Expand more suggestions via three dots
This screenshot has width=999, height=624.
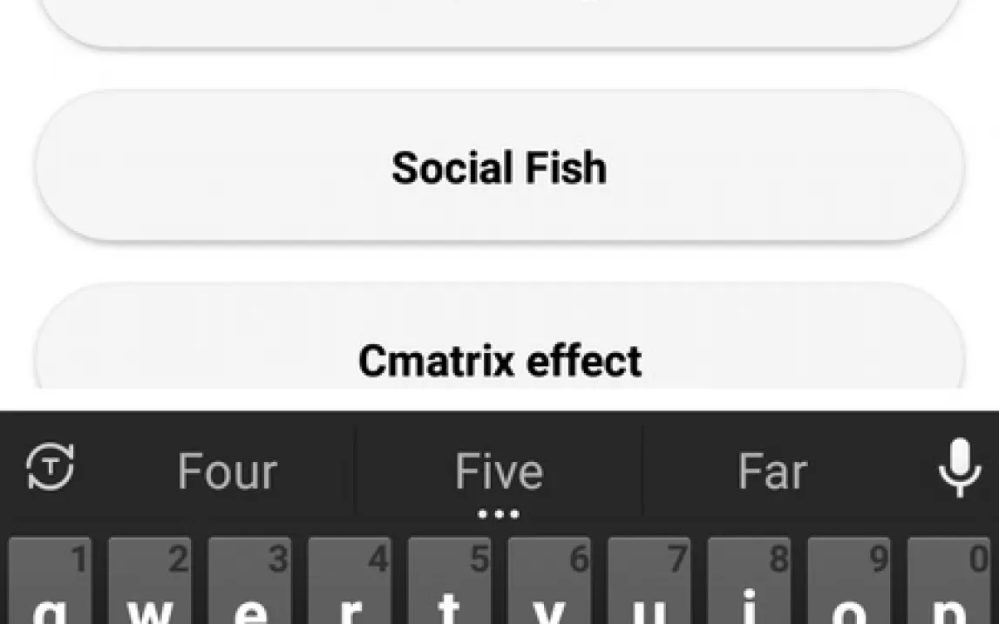pos(499,514)
